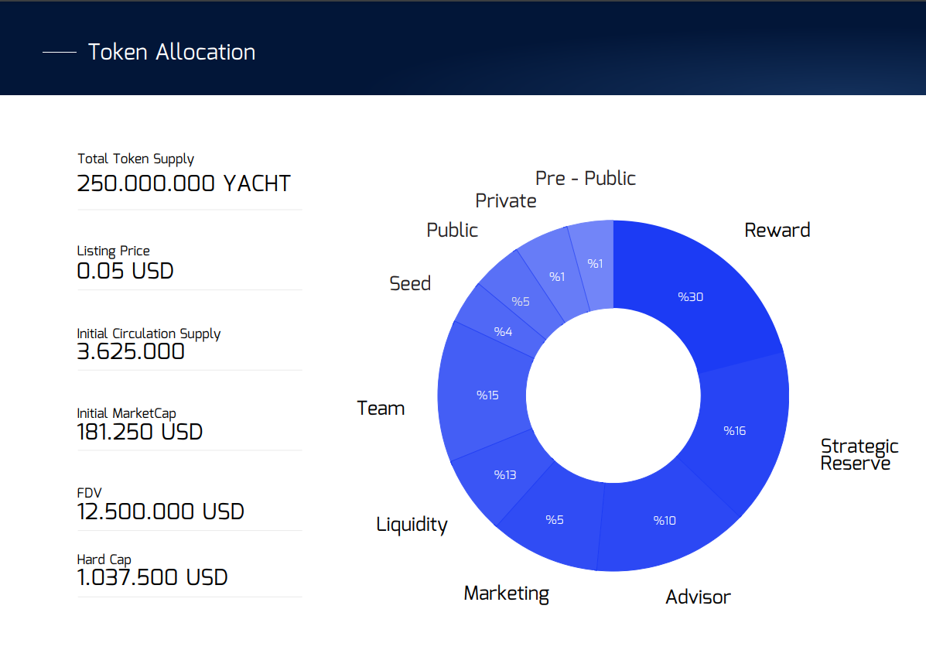Click the Advisor label below chart
Screen dimensions: 926x657
click(x=698, y=597)
